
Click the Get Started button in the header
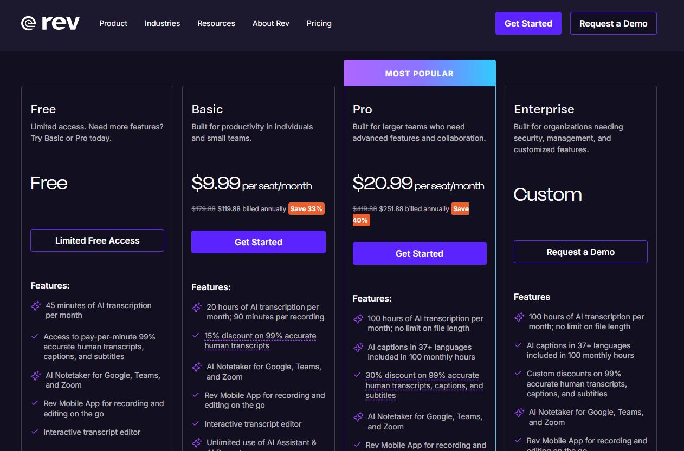pos(528,23)
